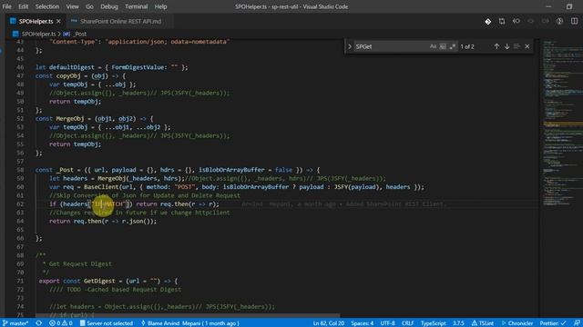Click Server not selected status item
Image resolution: width=583 pixels, height=327 pixels.
pos(107,323)
